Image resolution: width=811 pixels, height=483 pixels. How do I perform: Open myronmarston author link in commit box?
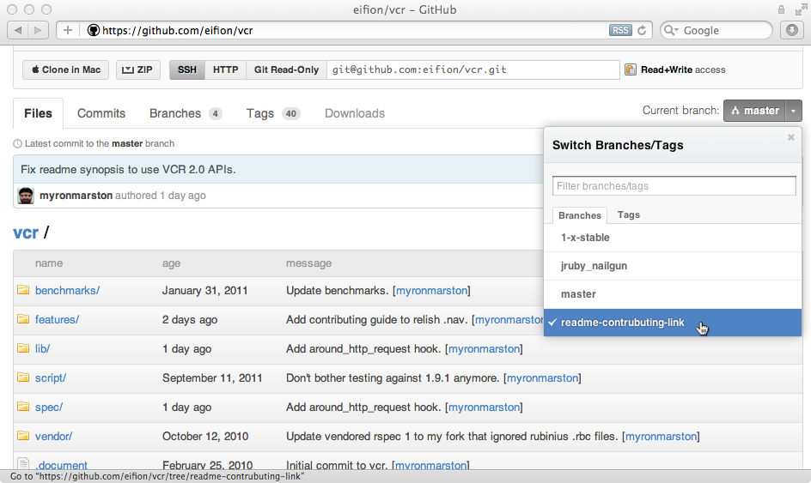pyautogui.click(x=76, y=196)
